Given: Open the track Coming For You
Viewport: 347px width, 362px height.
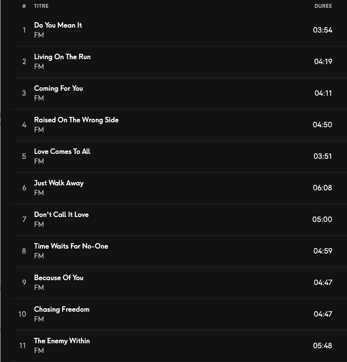Looking at the screenshot, I should pyautogui.click(x=58, y=88).
